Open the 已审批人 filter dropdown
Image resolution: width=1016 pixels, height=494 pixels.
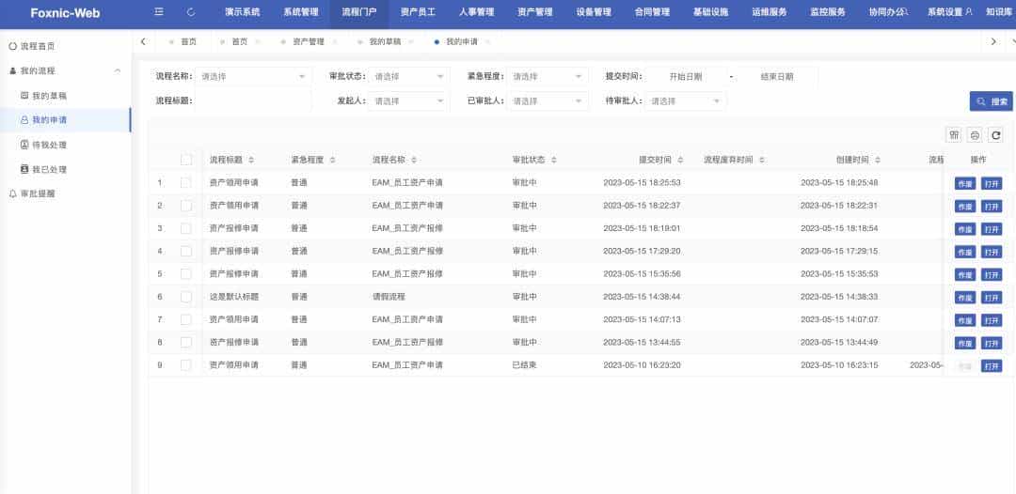[548, 100]
